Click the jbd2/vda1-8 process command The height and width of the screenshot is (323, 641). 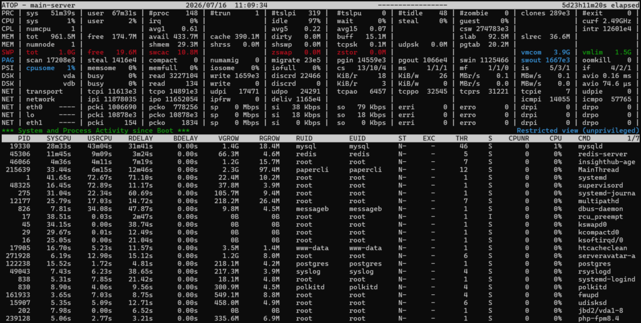pos(600,311)
